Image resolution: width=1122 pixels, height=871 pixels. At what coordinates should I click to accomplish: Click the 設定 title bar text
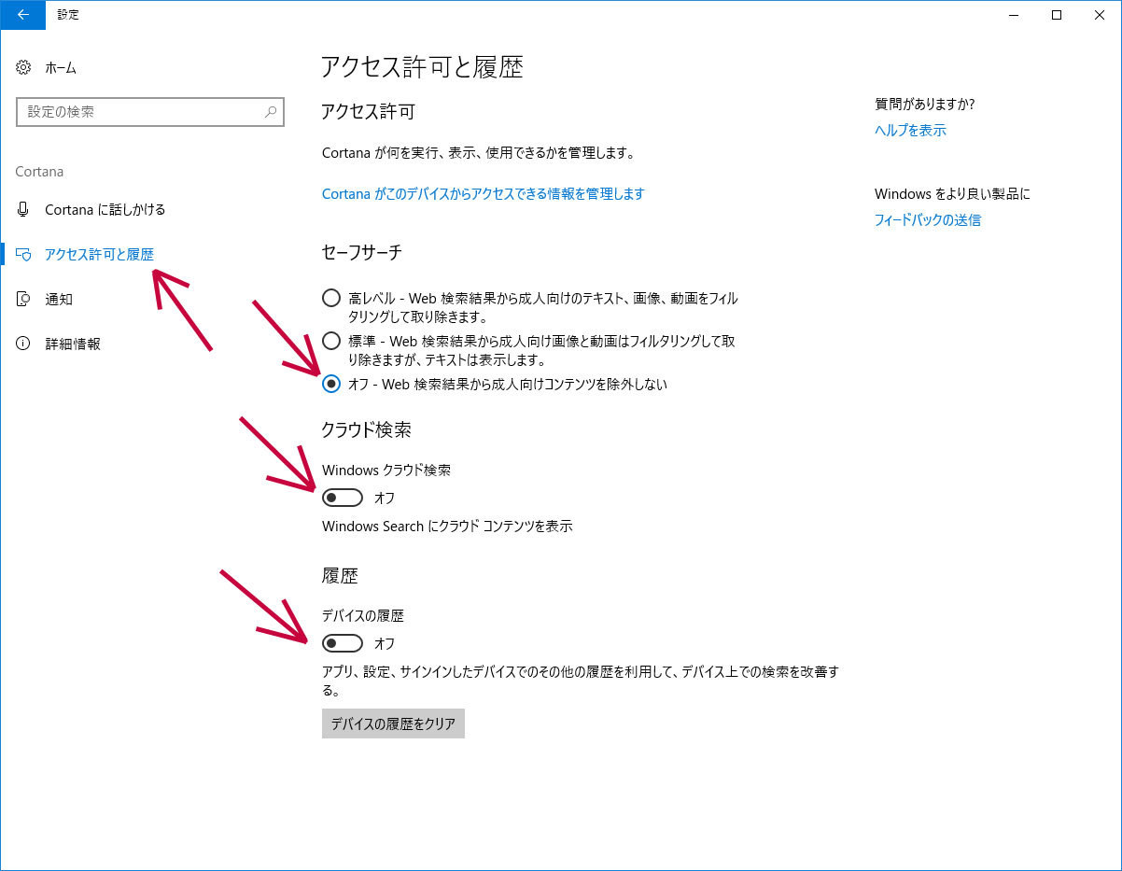pyautogui.click(x=68, y=15)
